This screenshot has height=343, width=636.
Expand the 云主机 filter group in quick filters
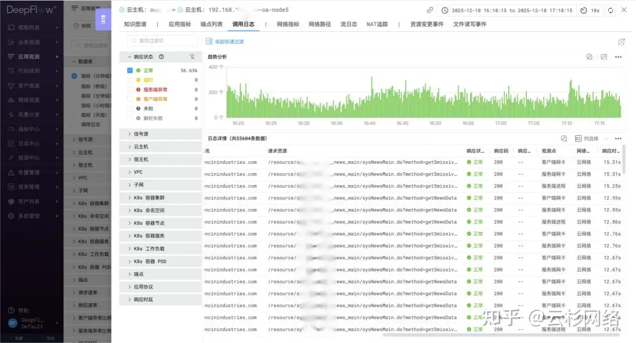[161, 147]
